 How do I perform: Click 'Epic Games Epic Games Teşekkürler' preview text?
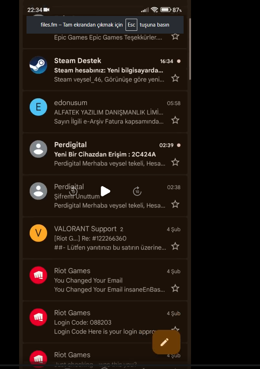tap(108, 38)
